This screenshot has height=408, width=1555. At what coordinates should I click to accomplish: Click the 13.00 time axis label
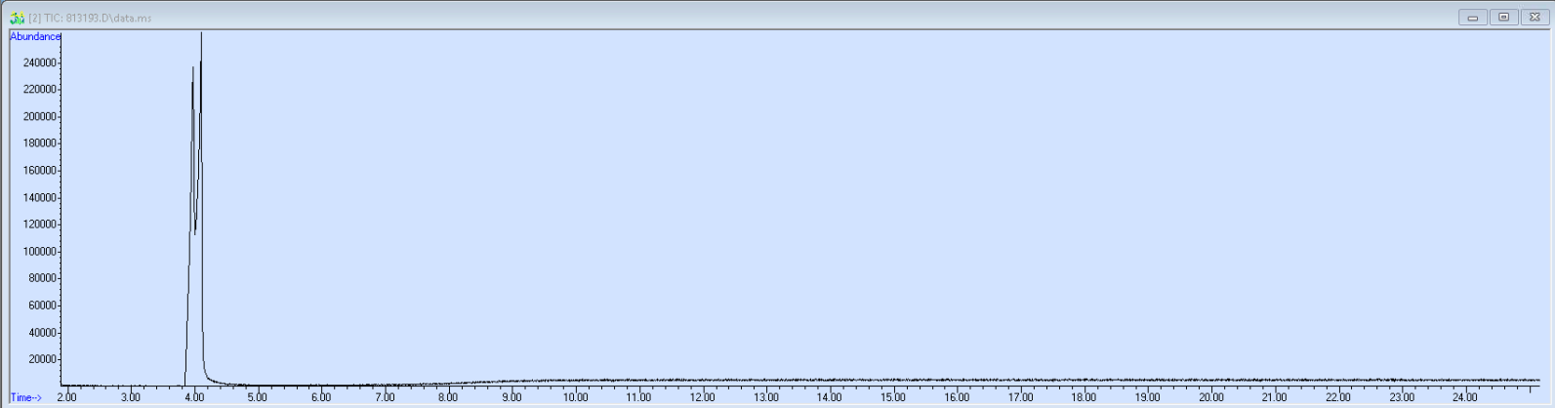(x=766, y=397)
